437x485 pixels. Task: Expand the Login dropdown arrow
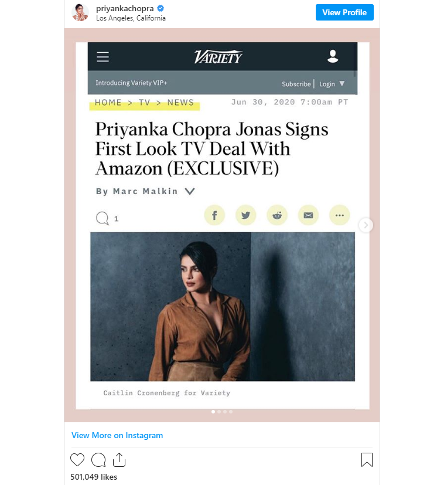(342, 83)
